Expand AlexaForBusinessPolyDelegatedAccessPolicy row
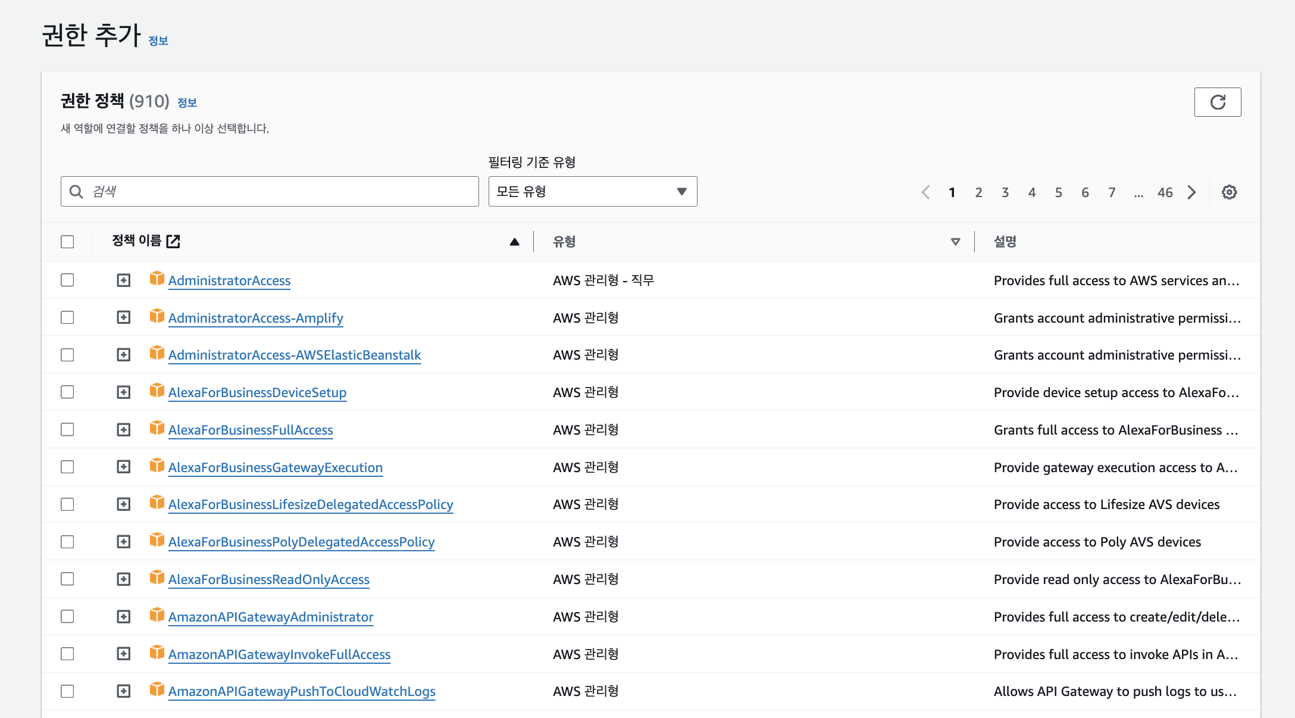Image resolution: width=1295 pixels, height=718 pixels. coord(123,542)
